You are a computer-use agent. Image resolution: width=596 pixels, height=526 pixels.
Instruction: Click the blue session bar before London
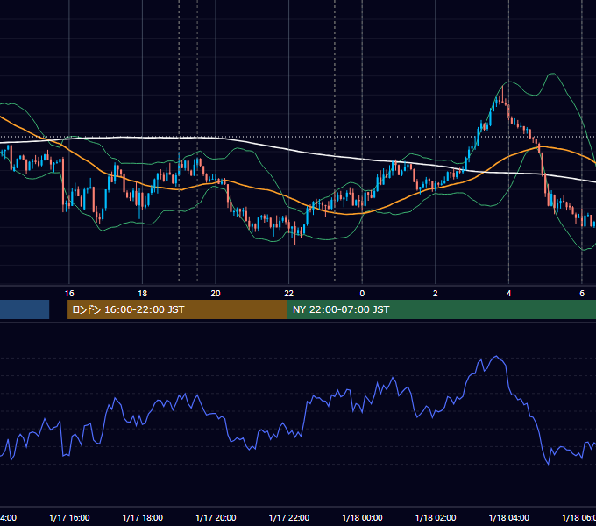pyautogui.click(x=25, y=309)
